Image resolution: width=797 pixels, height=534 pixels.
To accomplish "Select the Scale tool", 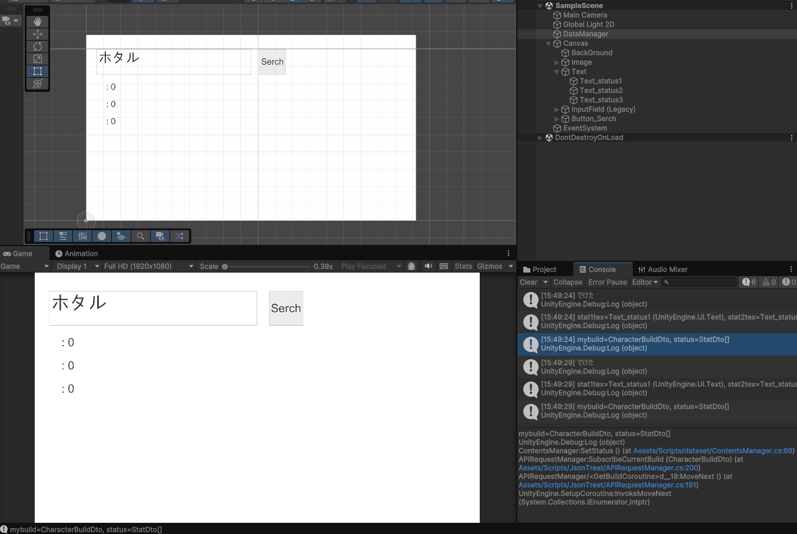I will (38, 59).
